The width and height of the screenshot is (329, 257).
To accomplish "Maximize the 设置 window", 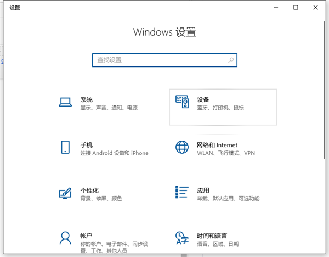I will pos(296,8).
